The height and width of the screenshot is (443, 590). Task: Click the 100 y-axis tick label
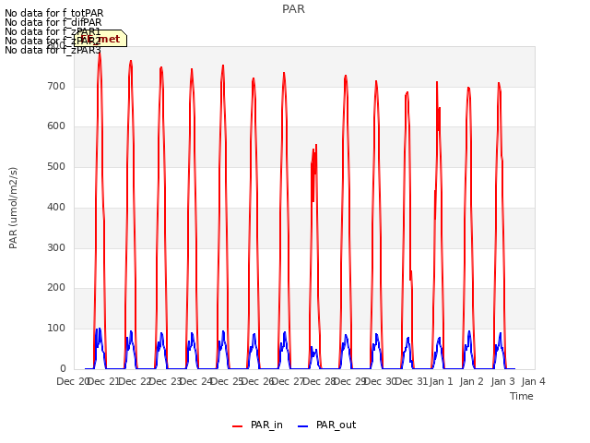pyautogui.click(x=56, y=329)
